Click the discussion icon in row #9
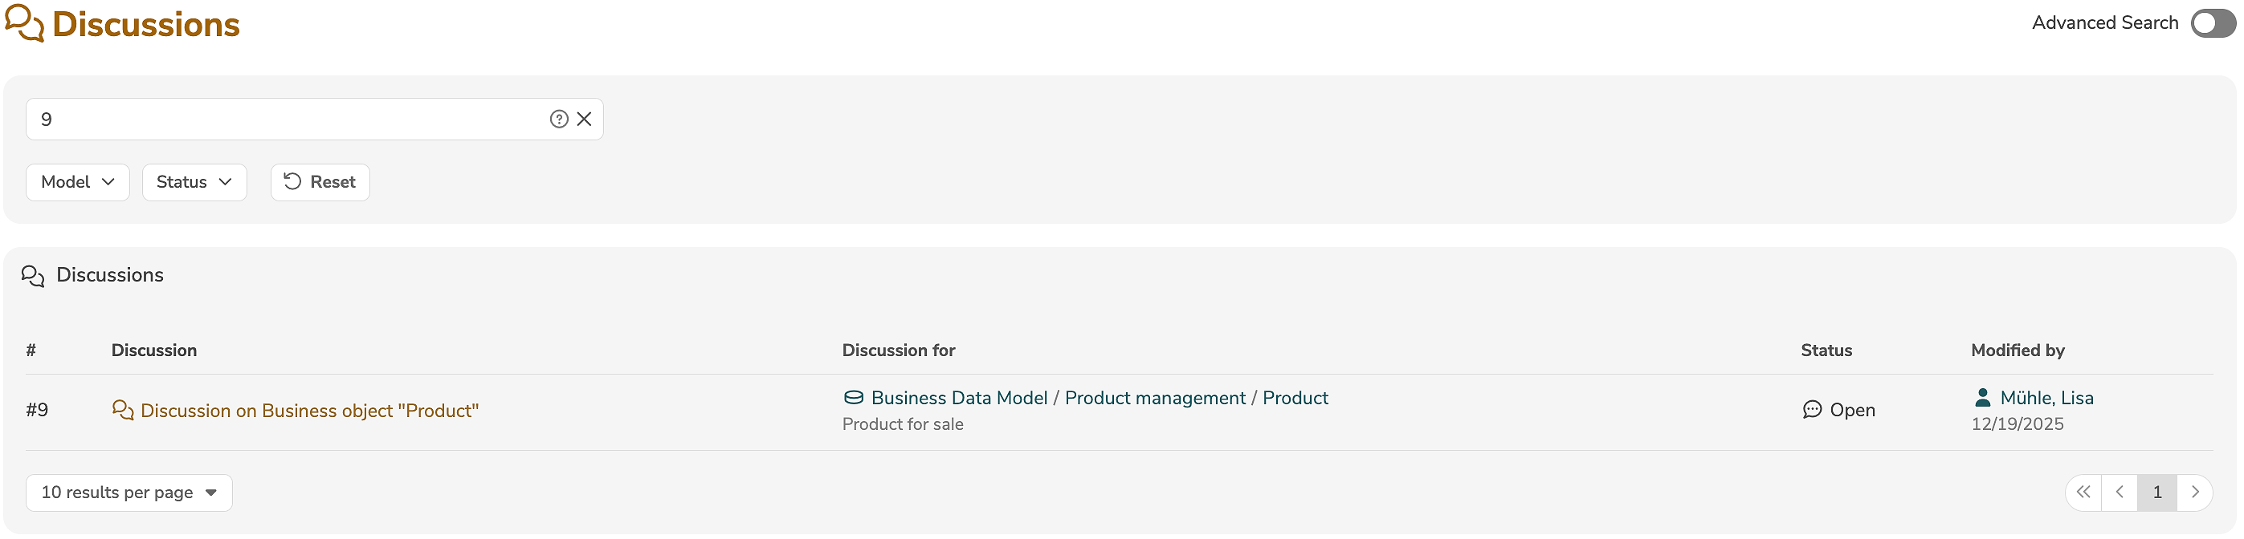Viewport: 2244px width, 539px height. [x=123, y=411]
